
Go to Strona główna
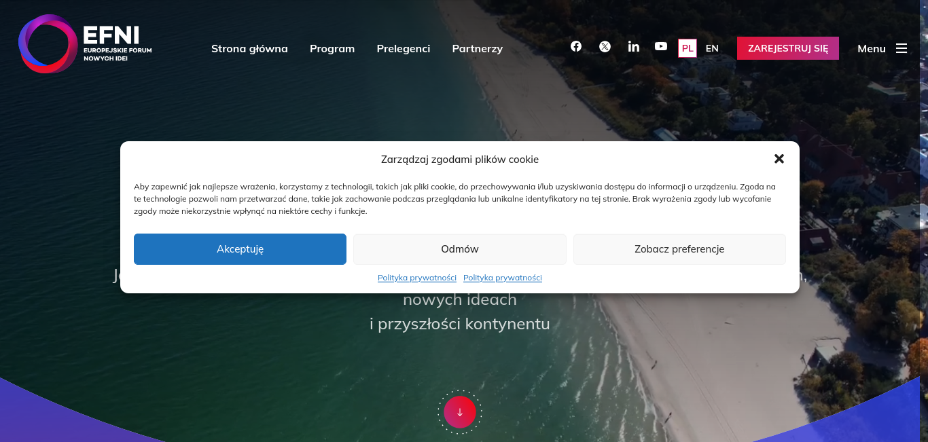click(x=249, y=48)
